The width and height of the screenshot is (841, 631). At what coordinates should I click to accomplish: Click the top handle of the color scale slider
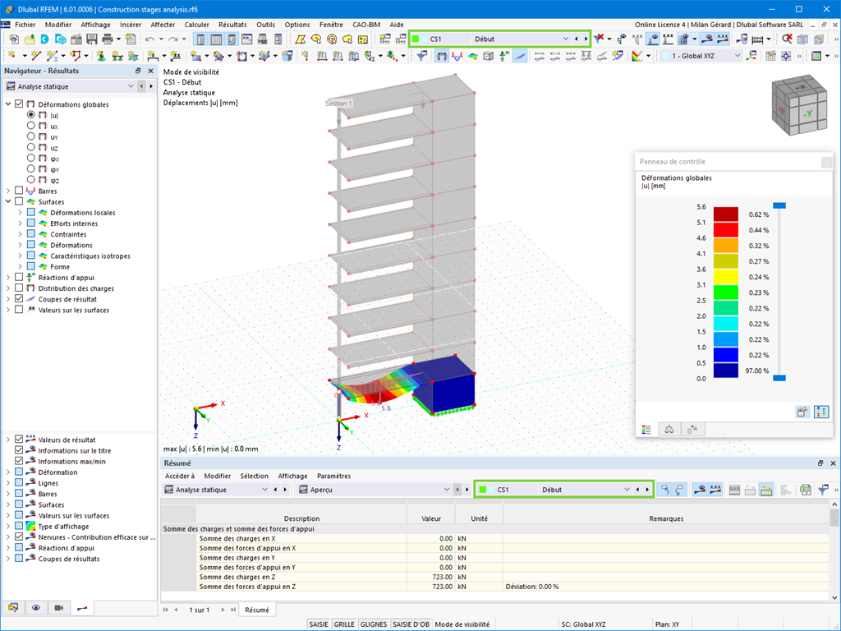[779, 205]
